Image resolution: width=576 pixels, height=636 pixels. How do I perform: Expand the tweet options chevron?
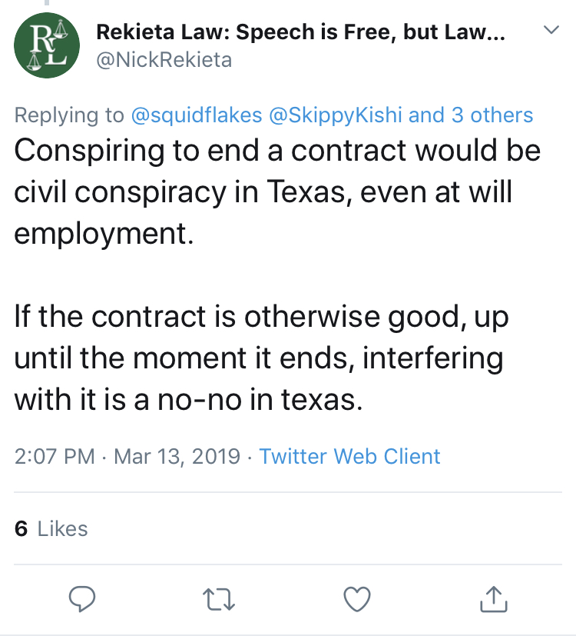(x=551, y=30)
